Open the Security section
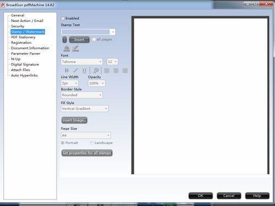275x206 pixels. 18,26
